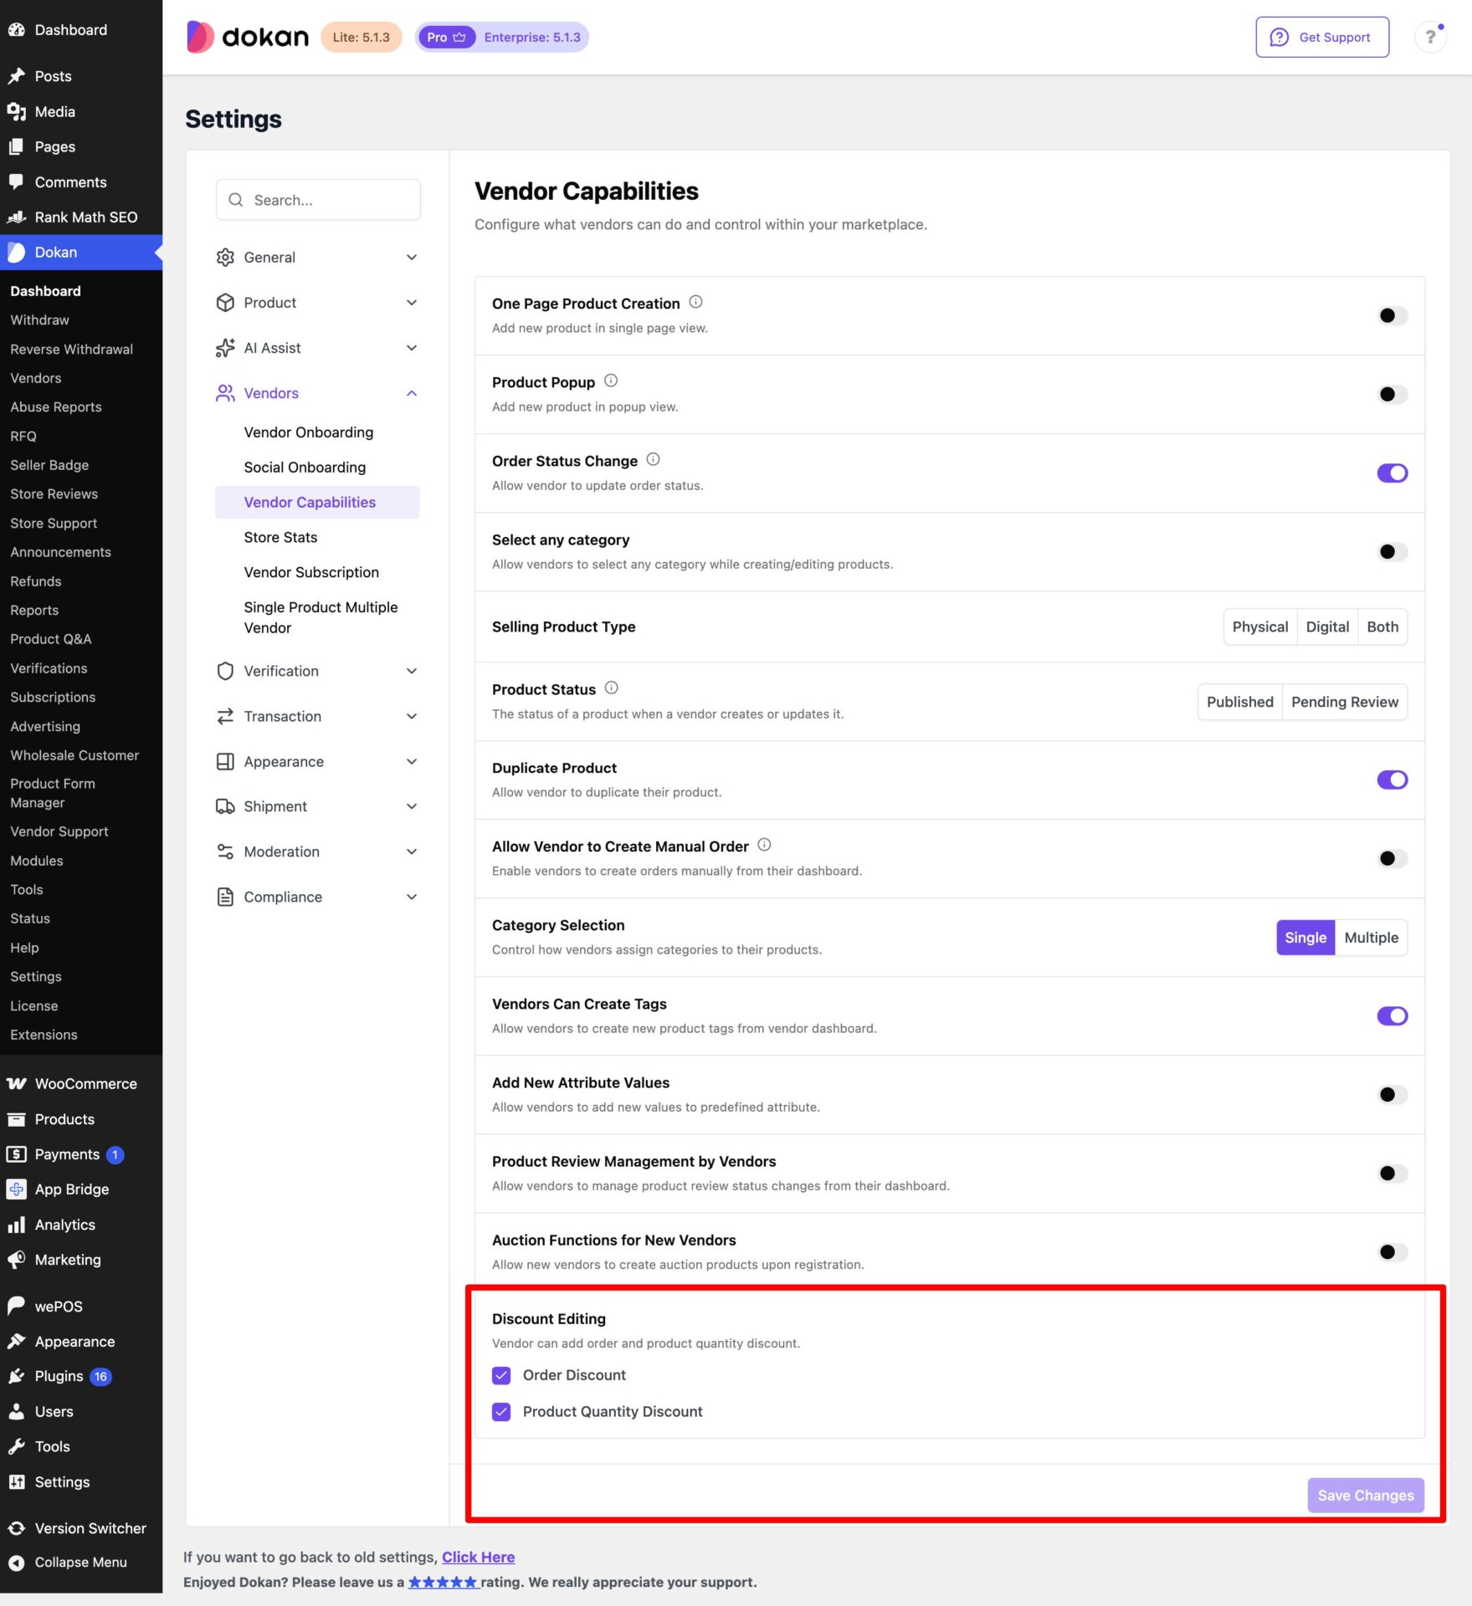Click the info icon next to Product Status
1472x1606 pixels.
612,688
